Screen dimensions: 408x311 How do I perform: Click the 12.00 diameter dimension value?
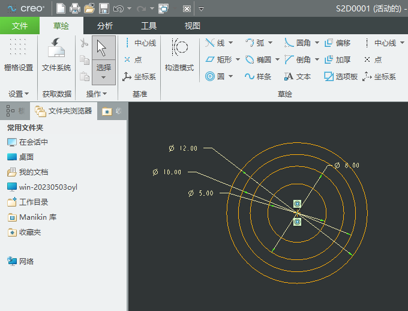[x=188, y=148]
